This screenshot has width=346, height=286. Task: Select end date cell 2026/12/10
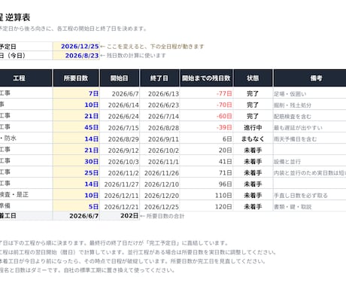pos(159,184)
